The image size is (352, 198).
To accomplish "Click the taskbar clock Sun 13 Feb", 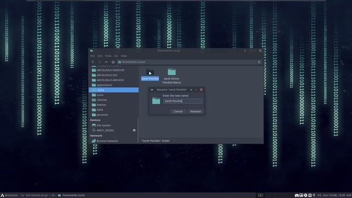I will (x=334, y=195).
